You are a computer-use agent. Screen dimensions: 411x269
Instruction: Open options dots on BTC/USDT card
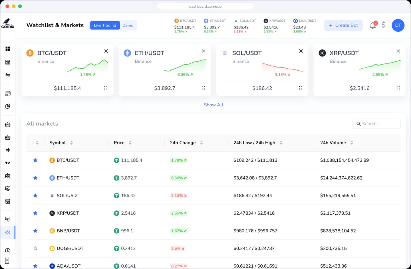point(106,88)
